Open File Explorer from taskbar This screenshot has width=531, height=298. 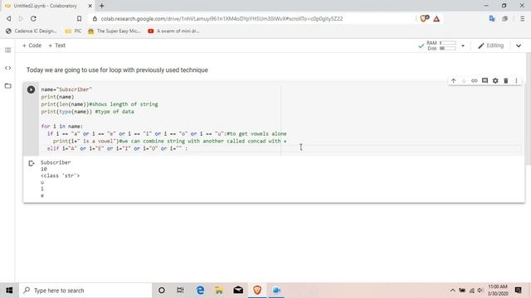[x=219, y=291]
